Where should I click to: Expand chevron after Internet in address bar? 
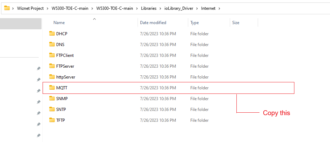[x=220, y=8]
